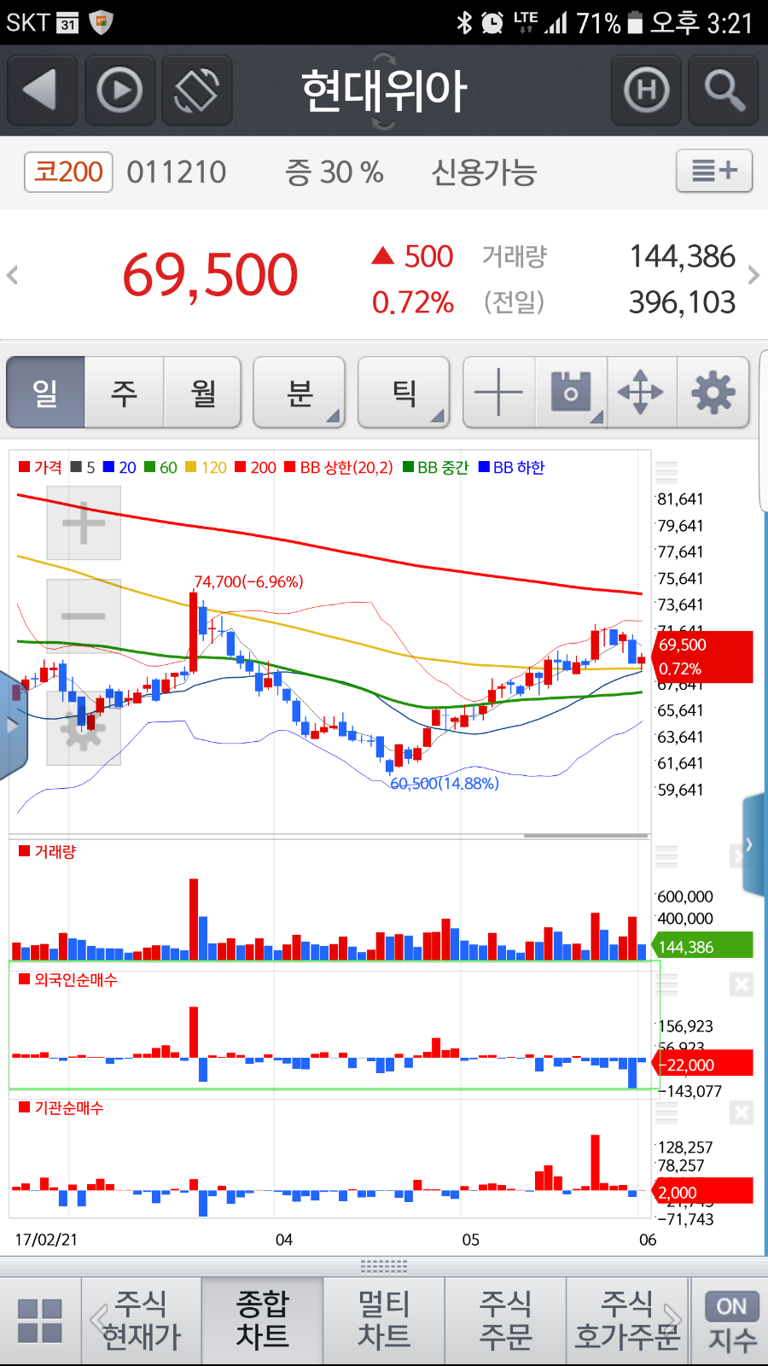Tap the Bluetooth status icon
768x1366 pixels.
click(464, 22)
